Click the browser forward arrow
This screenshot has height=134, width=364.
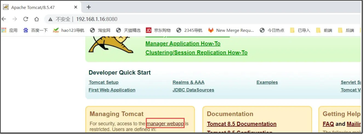(x=15, y=19)
